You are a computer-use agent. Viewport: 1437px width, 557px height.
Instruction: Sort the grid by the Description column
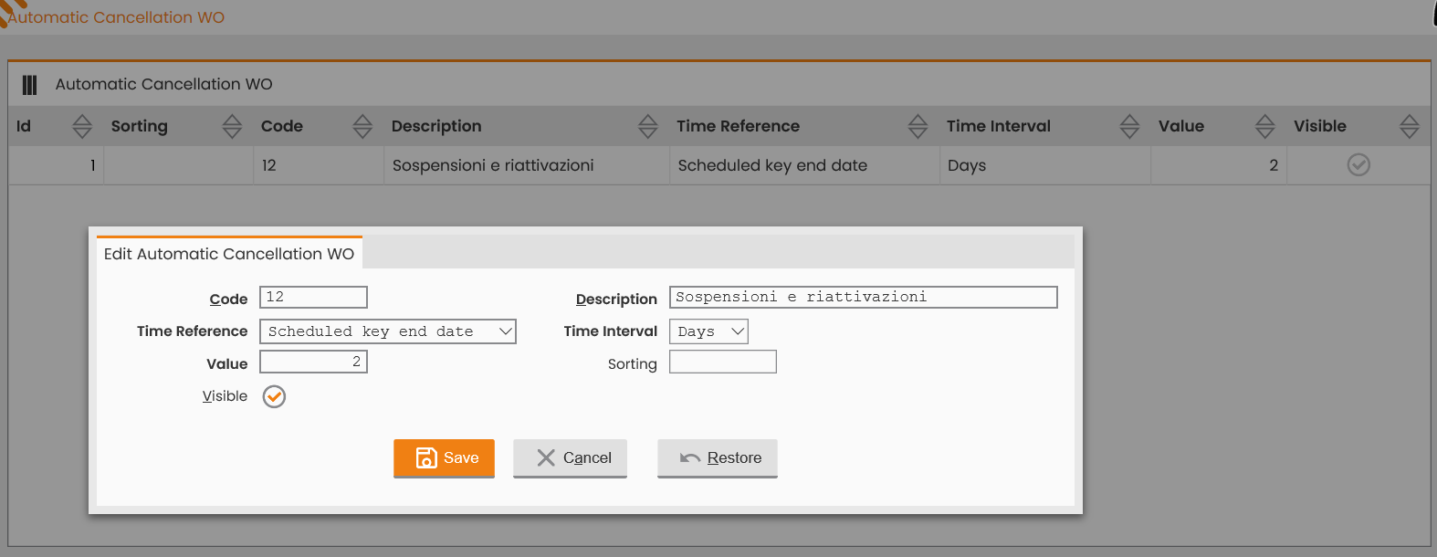(x=648, y=126)
